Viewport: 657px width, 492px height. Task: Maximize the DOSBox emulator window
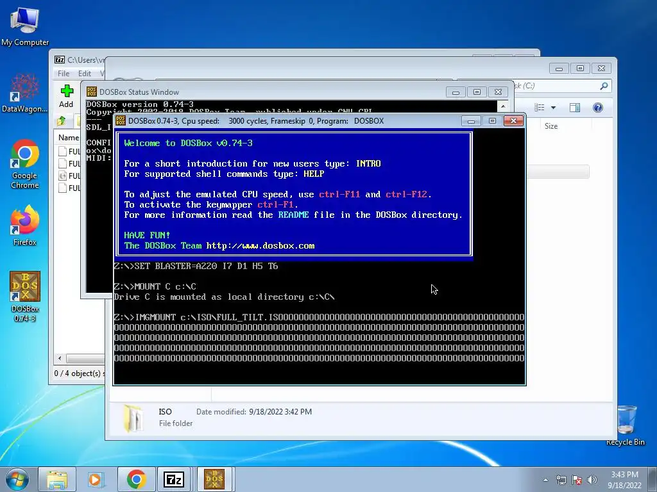tap(492, 121)
